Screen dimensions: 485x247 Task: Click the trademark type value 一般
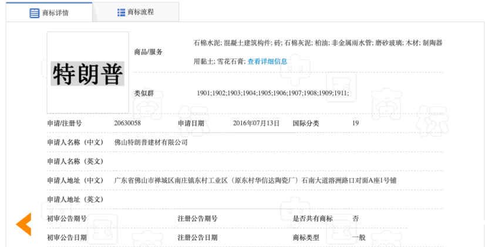tap(358, 238)
